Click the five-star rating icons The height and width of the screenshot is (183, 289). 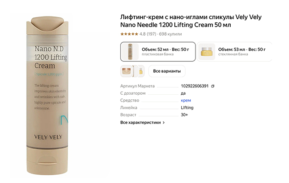129,34
